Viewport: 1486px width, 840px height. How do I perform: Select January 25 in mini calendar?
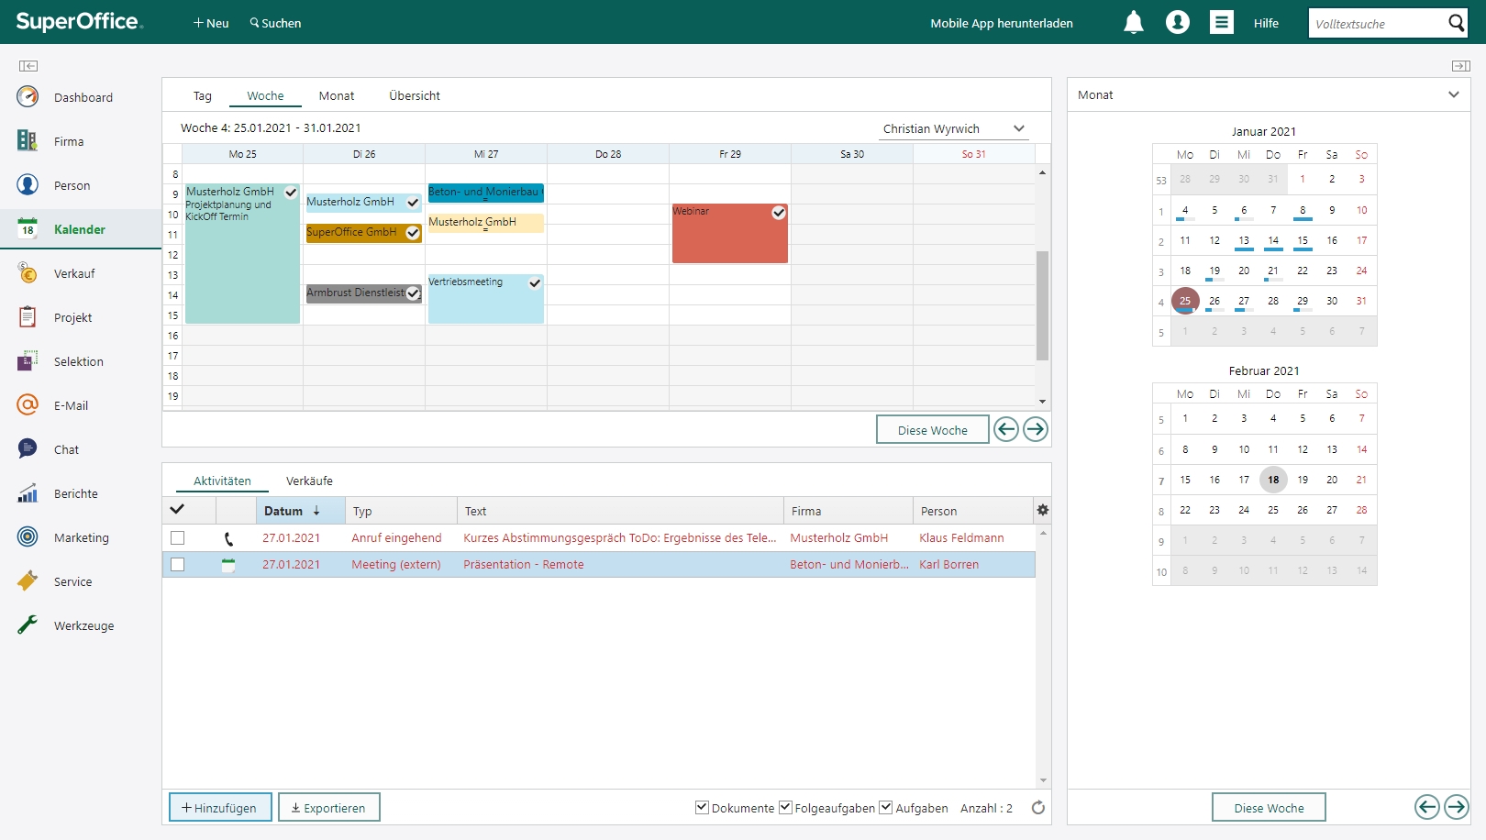(1185, 300)
